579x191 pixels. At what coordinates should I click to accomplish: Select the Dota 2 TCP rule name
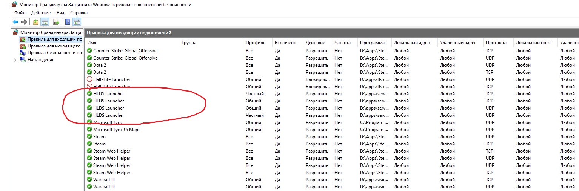tap(100, 72)
